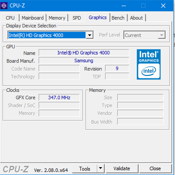Image resolution: width=175 pixels, height=175 pixels.
Task: Open the Tools dropdown arrow
Action: point(101,168)
